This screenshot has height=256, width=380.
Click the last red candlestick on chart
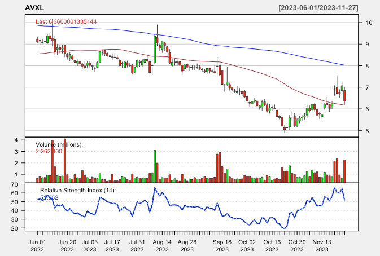tap(344, 96)
